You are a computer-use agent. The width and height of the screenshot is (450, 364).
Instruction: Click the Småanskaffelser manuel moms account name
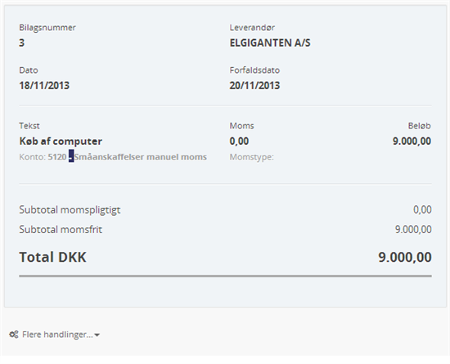141,157
